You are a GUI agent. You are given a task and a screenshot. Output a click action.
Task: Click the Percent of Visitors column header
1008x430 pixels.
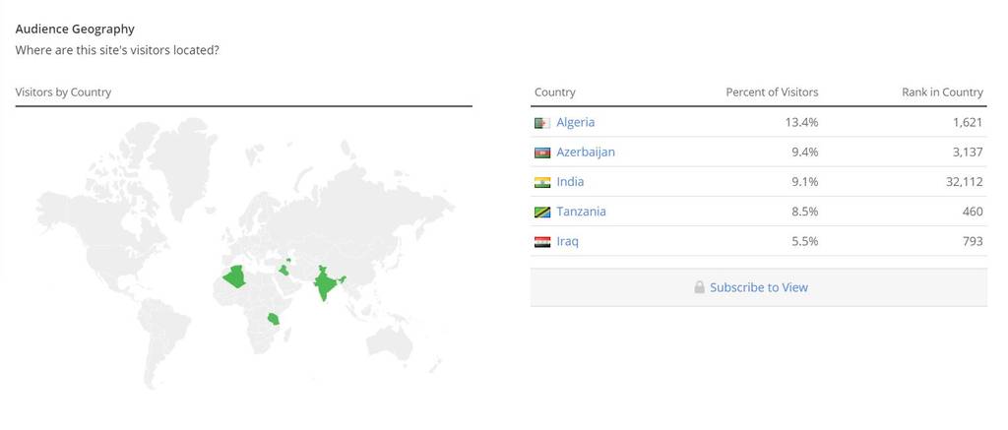coord(772,92)
